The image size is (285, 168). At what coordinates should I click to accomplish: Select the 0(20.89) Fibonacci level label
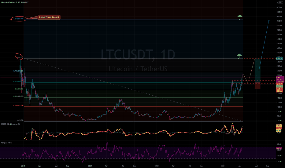pos(20,120)
